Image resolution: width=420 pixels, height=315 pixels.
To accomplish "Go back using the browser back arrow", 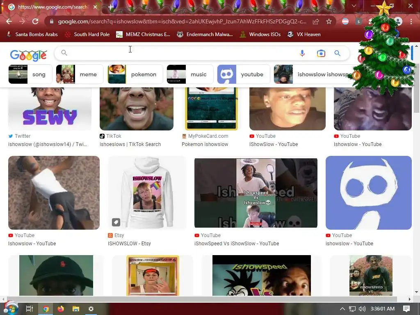I will (9, 21).
